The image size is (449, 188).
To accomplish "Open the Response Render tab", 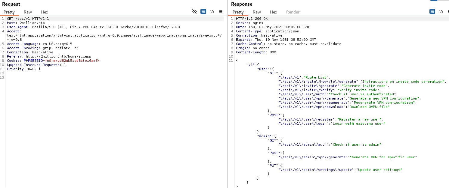I will pyautogui.click(x=293, y=12).
